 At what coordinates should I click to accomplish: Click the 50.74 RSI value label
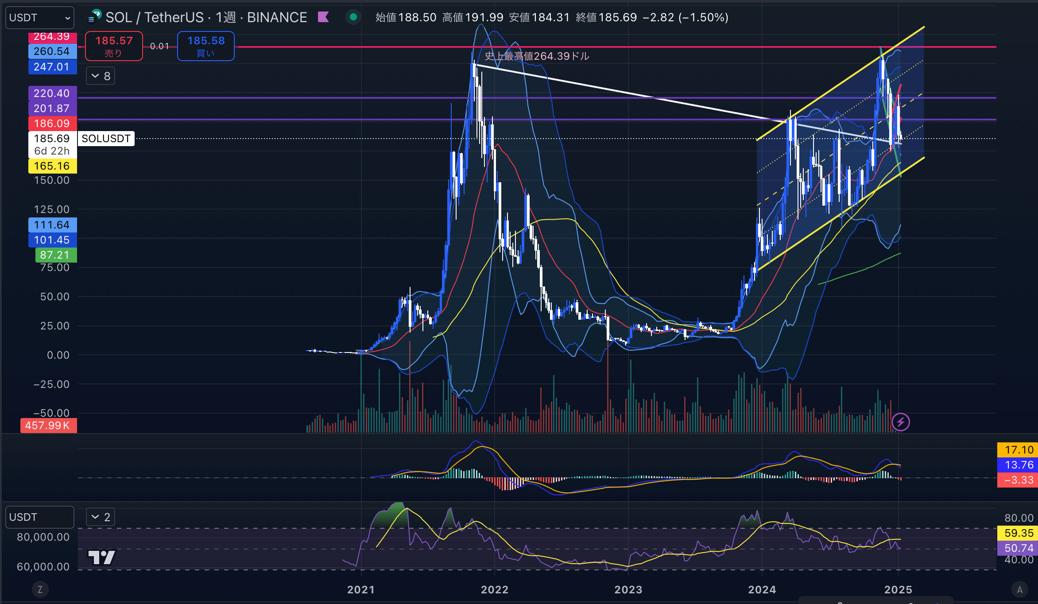coord(1018,548)
